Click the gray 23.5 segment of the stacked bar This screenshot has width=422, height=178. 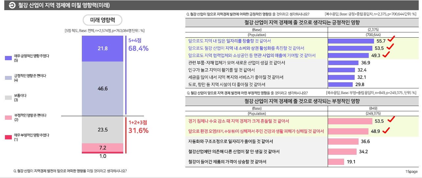pos(103,130)
